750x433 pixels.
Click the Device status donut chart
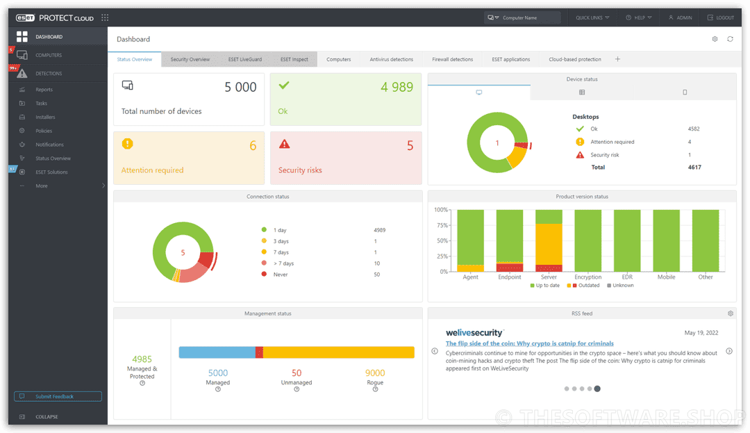[x=499, y=142]
